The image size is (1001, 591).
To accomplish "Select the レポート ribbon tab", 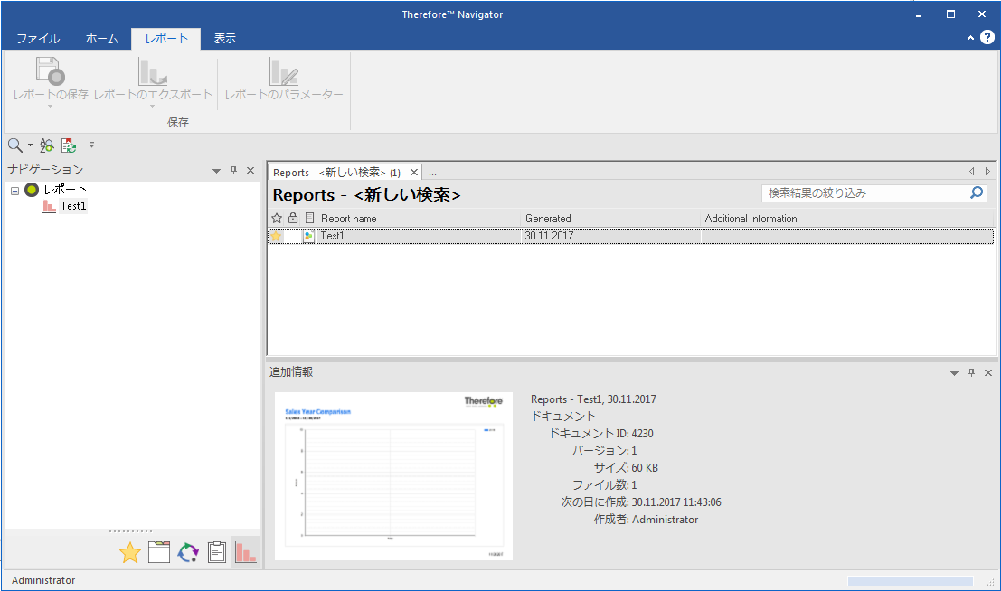I will click(x=166, y=39).
